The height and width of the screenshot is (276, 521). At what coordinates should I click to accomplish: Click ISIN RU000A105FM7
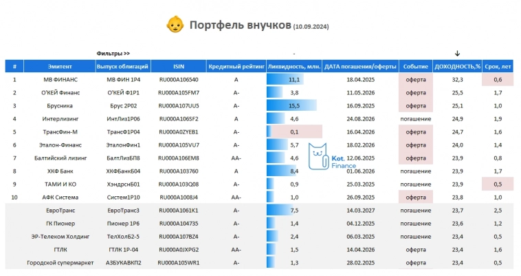tap(179, 93)
